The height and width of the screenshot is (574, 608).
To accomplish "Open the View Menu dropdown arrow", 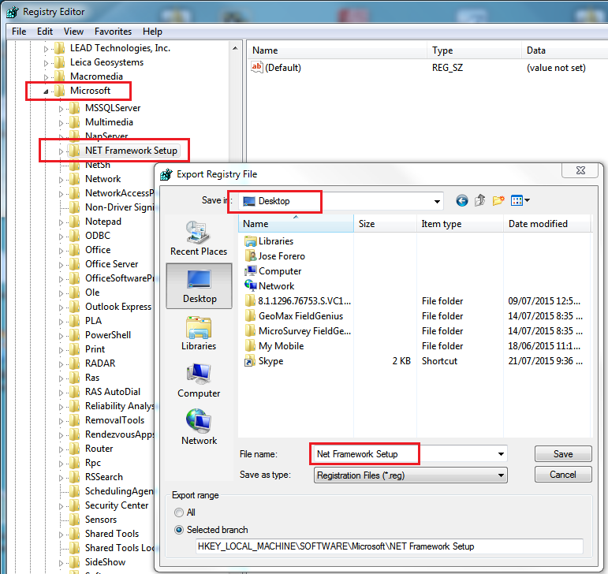I will click(x=527, y=201).
